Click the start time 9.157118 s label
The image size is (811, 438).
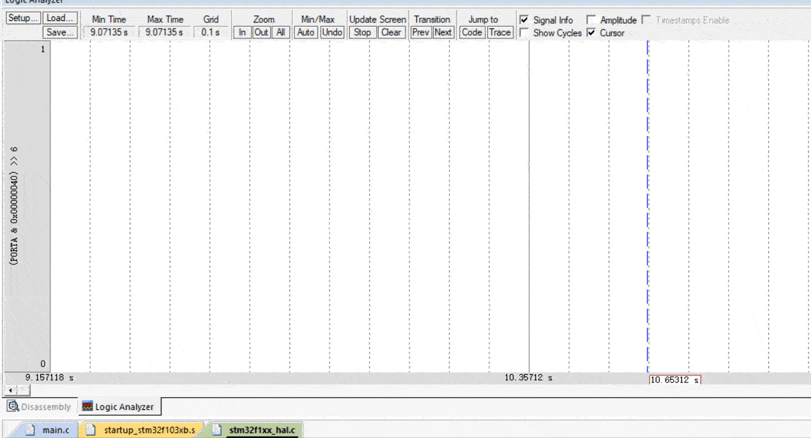(x=49, y=377)
